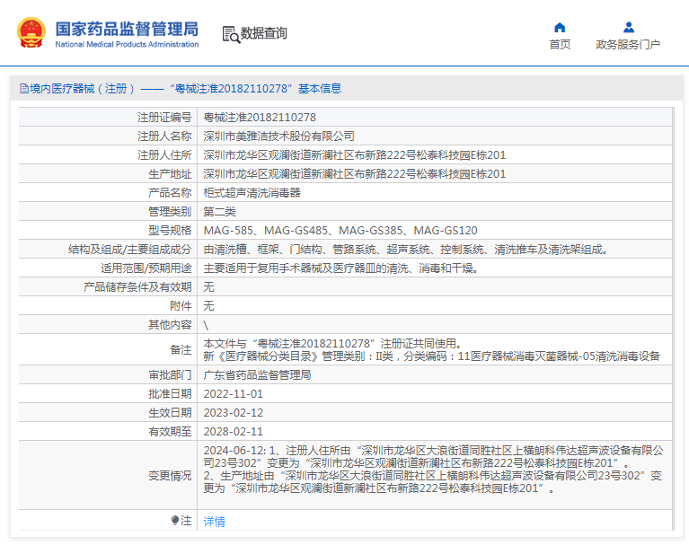Click the 管理类别 row label
The width and height of the screenshot is (689, 545).
point(170,212)
